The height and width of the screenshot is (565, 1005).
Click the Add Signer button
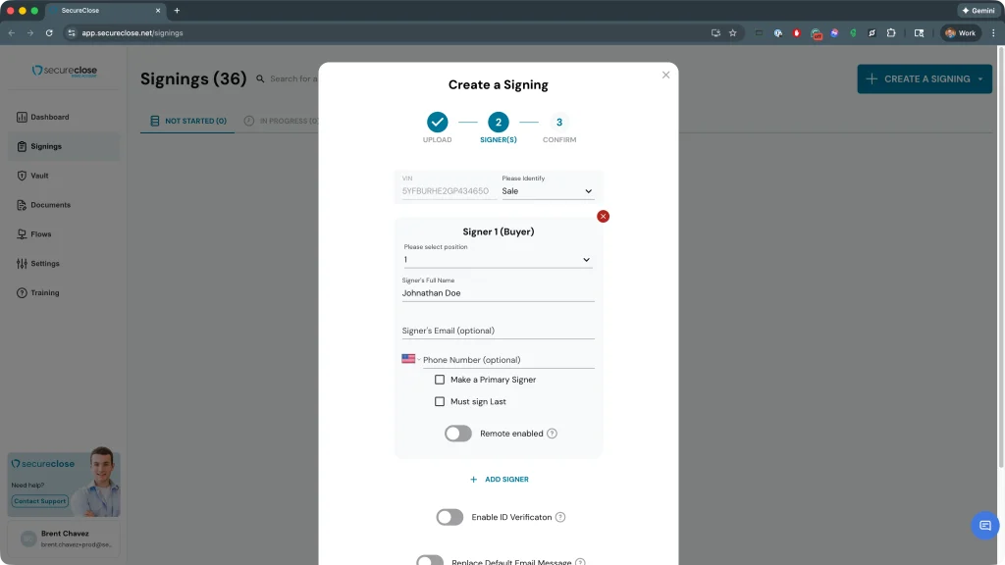pyautogui.click(x=499, y=480)
